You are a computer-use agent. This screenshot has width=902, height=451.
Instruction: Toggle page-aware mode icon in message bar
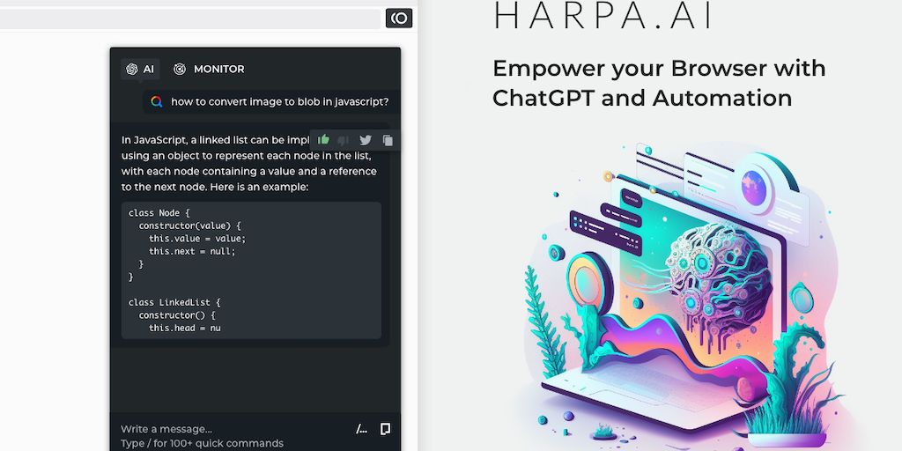point(385,429)
